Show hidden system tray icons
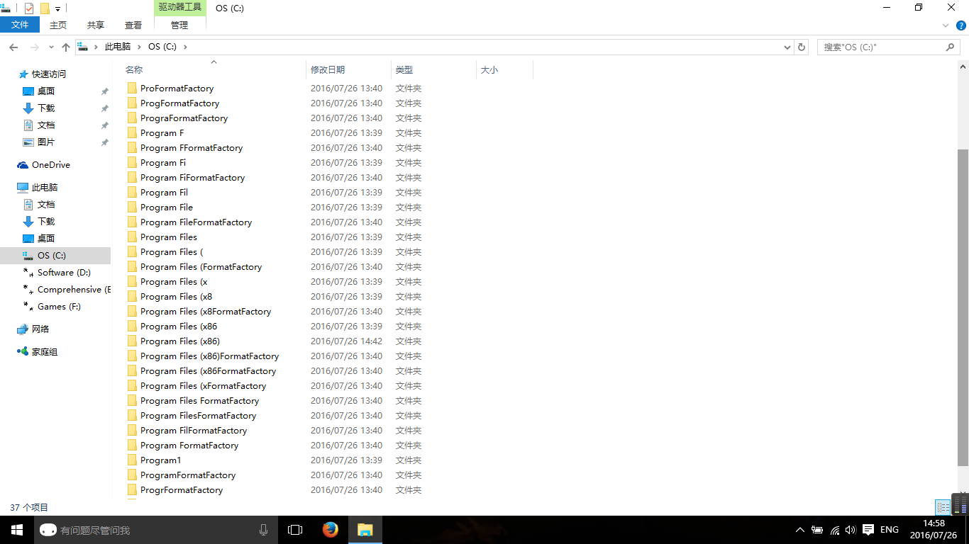This screenshot has width=969, height=544. (800, 530)
